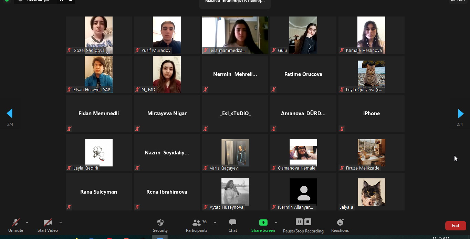This screenshot has width=470, height=239.
Task: Click Gözəl Sadıqova's muted mic icon
Action: tap(69, 50)
